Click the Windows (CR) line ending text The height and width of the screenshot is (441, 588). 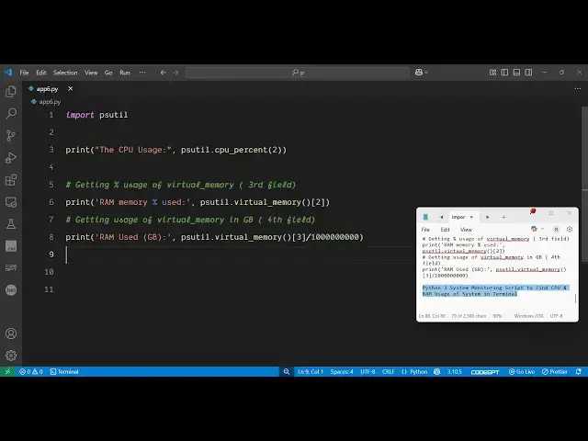[x=529, y=316]
